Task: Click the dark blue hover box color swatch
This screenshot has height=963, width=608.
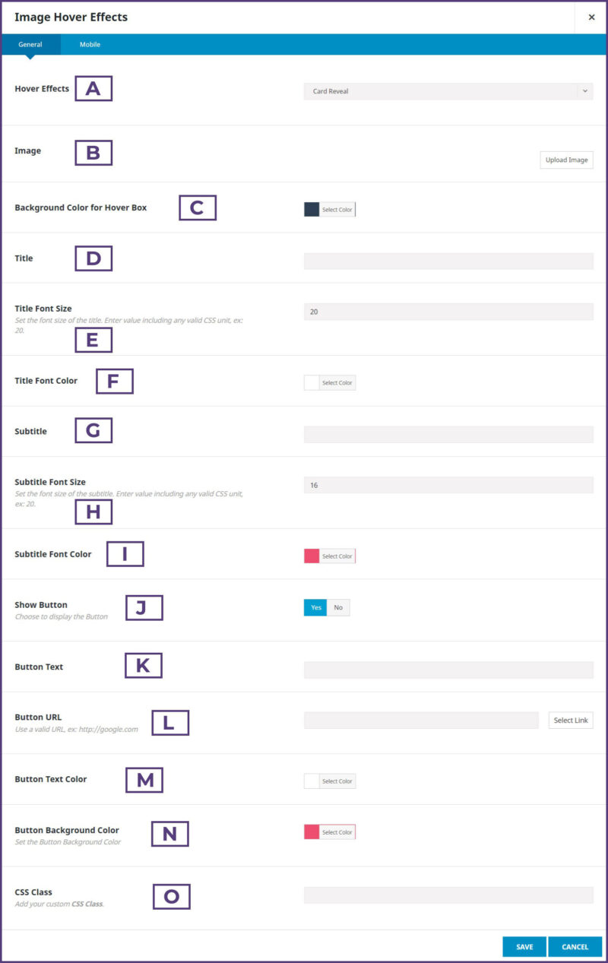Action: [313, 209]
